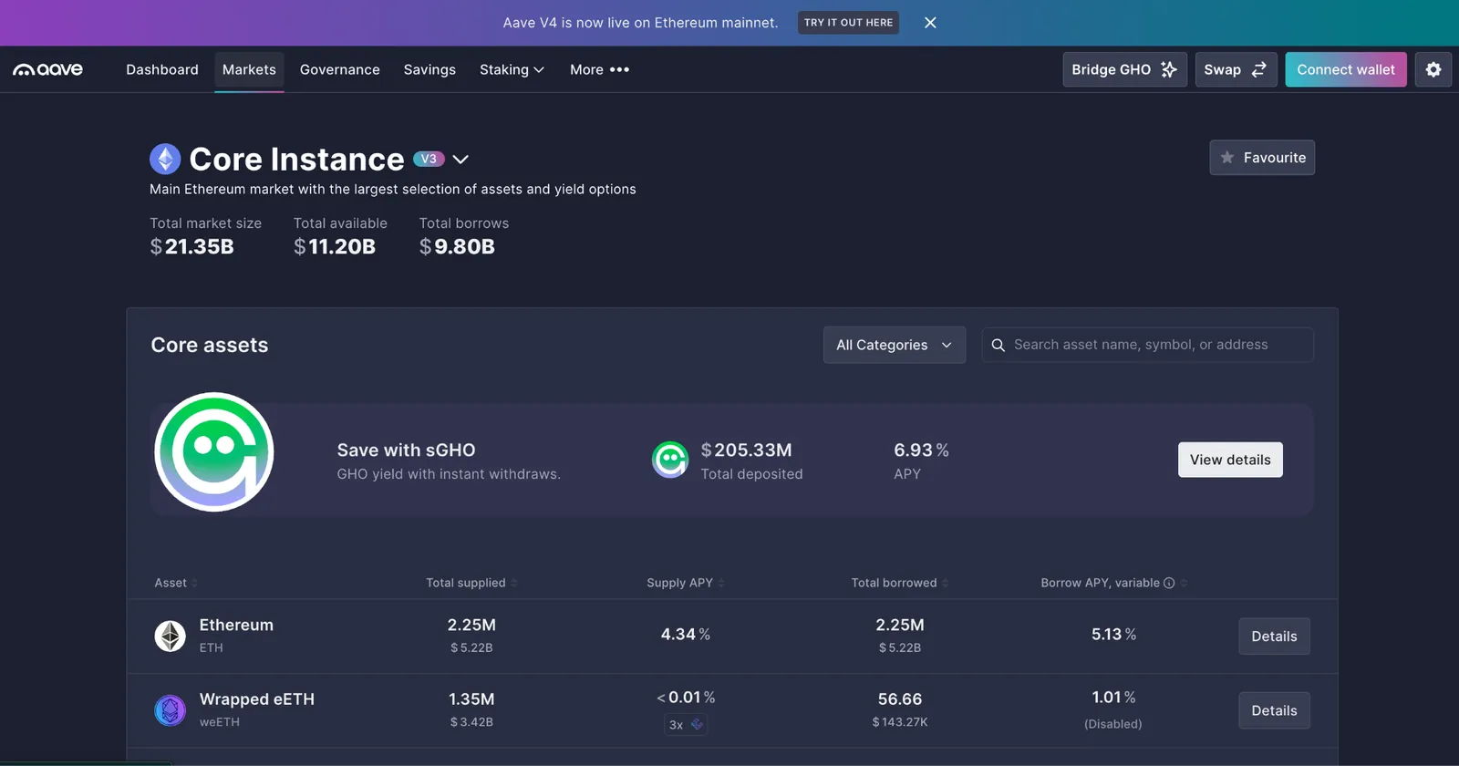Image resolution: width=1459 pixels, height=766 pixels.
Task: Click the Core Instance title
Action: [296, 159]
